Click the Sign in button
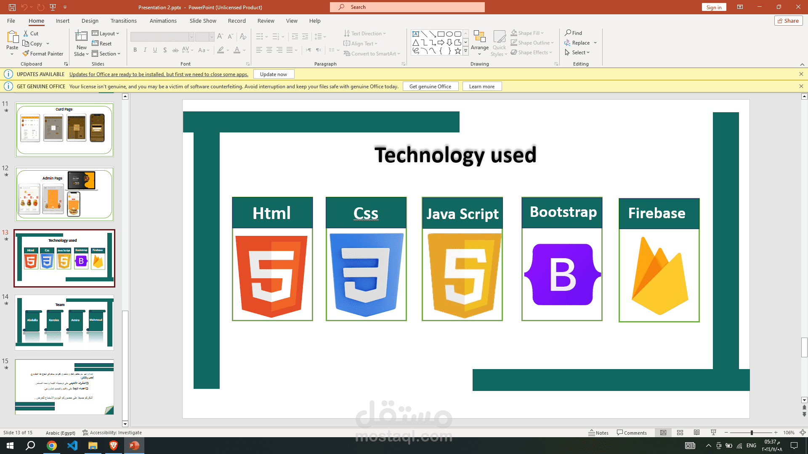 point(714,7)
